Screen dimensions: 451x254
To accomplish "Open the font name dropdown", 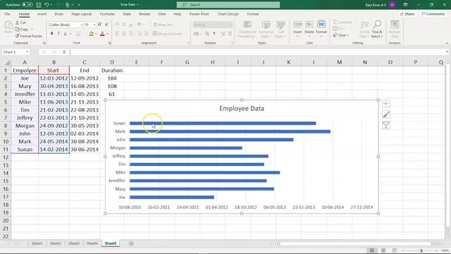I will pos(82,25).
